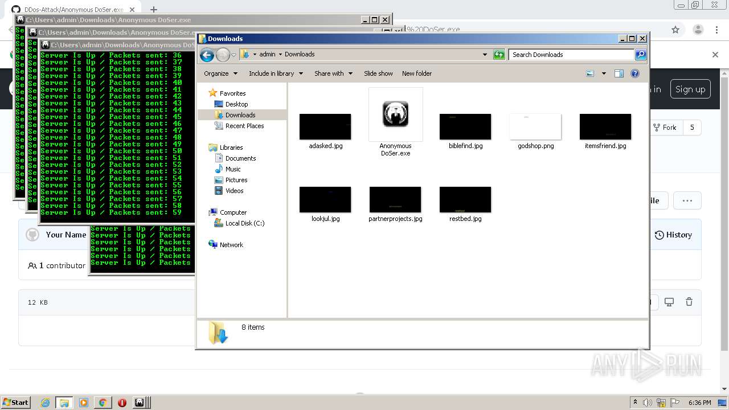Toggle the preview pane icon

pyautogui.click(x=619, y=73)
